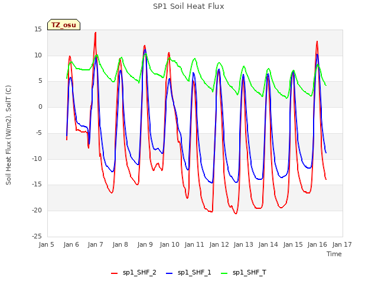Click green sp1_SHF_T legend color marker
The height and width of the screenshot is (284, 378).
pyautogui.click(x=224, y=273)
